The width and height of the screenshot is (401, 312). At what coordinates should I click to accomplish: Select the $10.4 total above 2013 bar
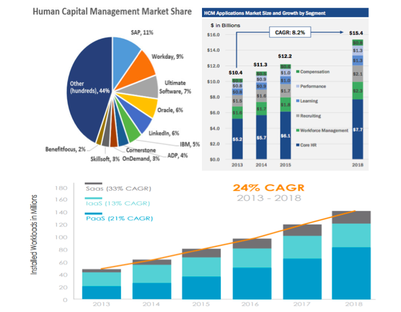(x=235, y=73)
